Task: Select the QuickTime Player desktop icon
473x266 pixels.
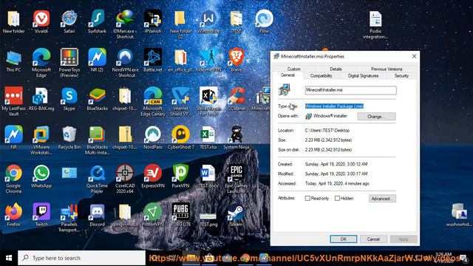Action: [97, 179]
